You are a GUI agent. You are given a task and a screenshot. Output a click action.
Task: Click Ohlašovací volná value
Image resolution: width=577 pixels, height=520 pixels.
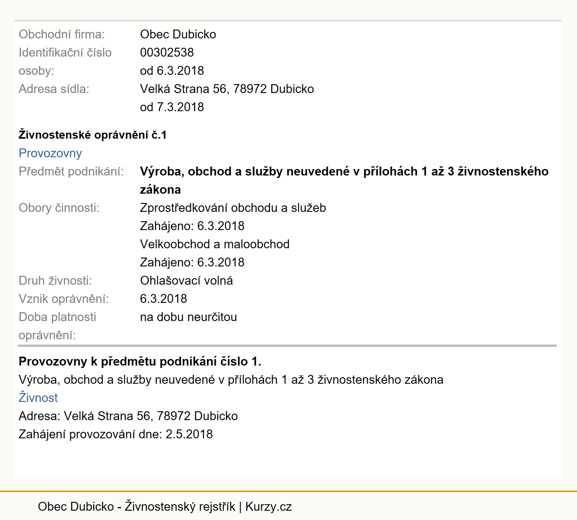point(187,281)
